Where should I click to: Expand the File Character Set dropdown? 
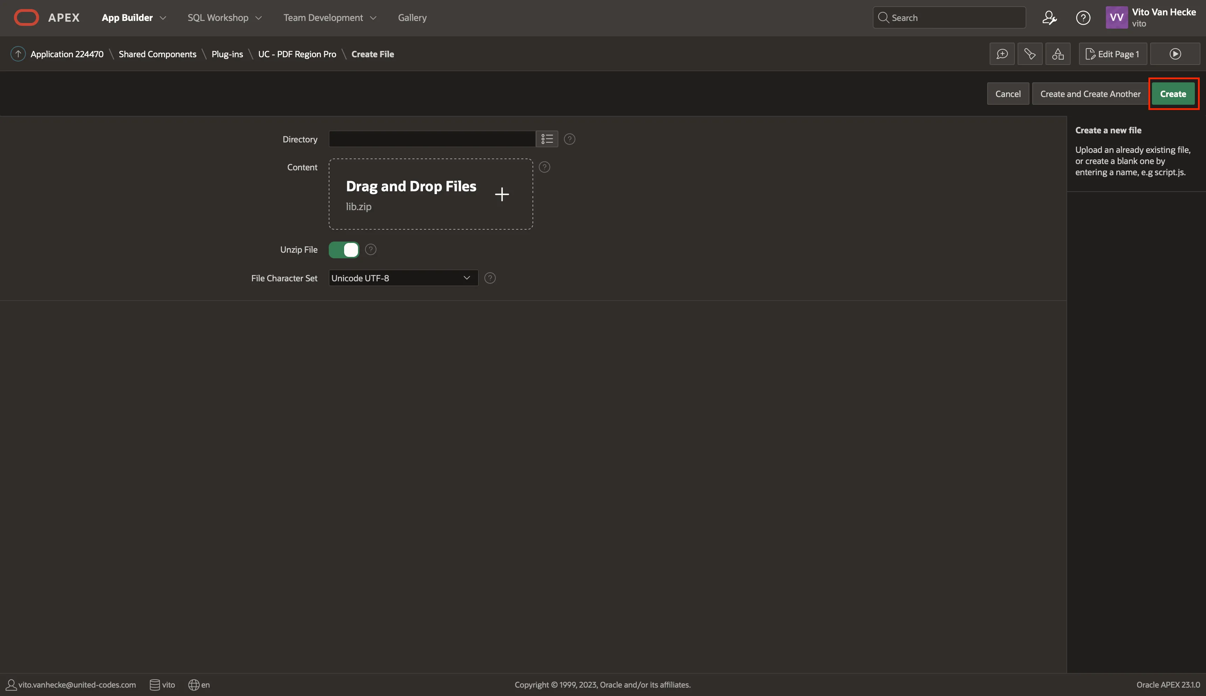[x=403, y=278]
